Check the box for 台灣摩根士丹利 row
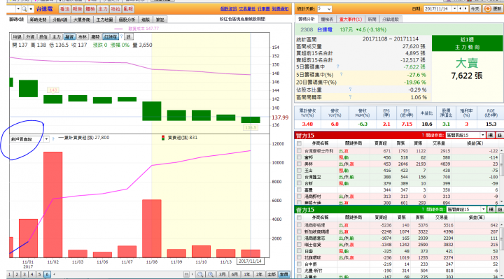 [300, 150]
